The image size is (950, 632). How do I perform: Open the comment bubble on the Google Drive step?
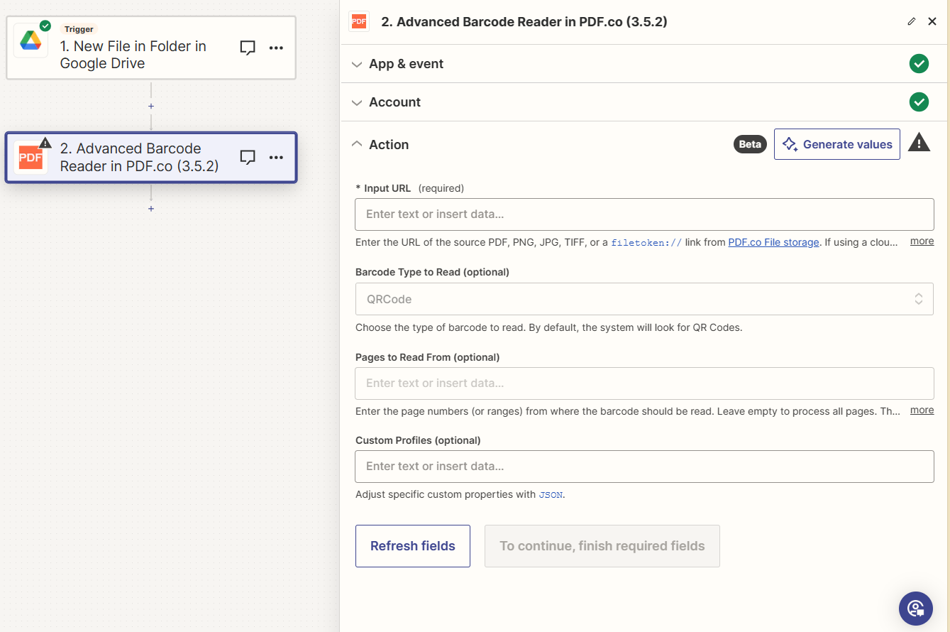tap(247, 48)
